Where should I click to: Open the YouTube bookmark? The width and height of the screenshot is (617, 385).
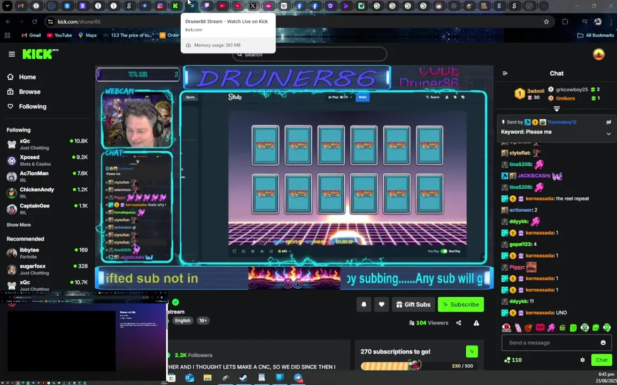pyautogui.click(x=59, y=35)
